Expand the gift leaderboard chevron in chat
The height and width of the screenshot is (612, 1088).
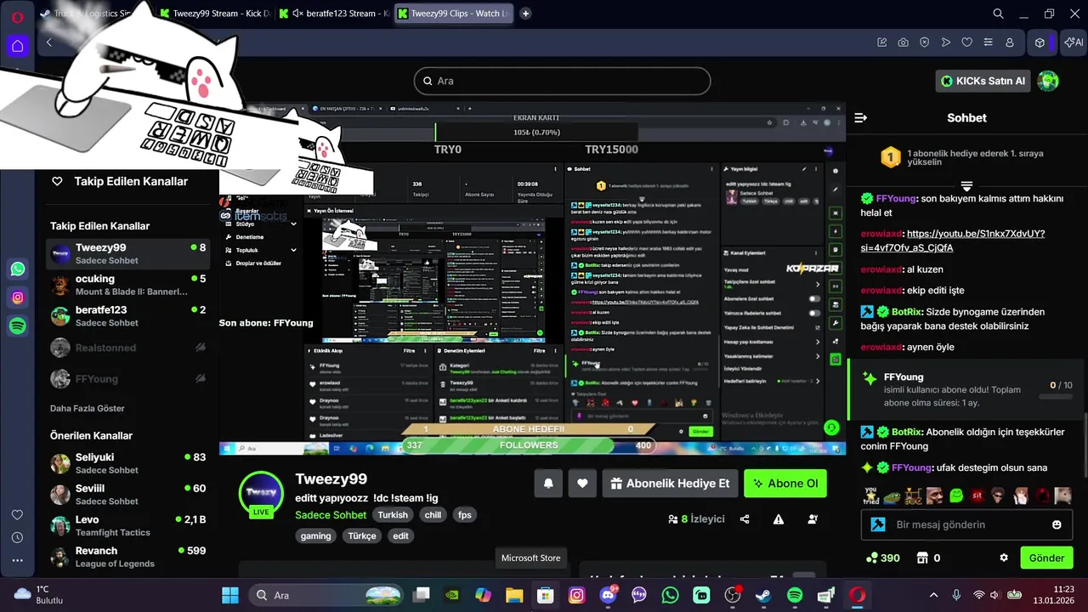tap(966, 186)
